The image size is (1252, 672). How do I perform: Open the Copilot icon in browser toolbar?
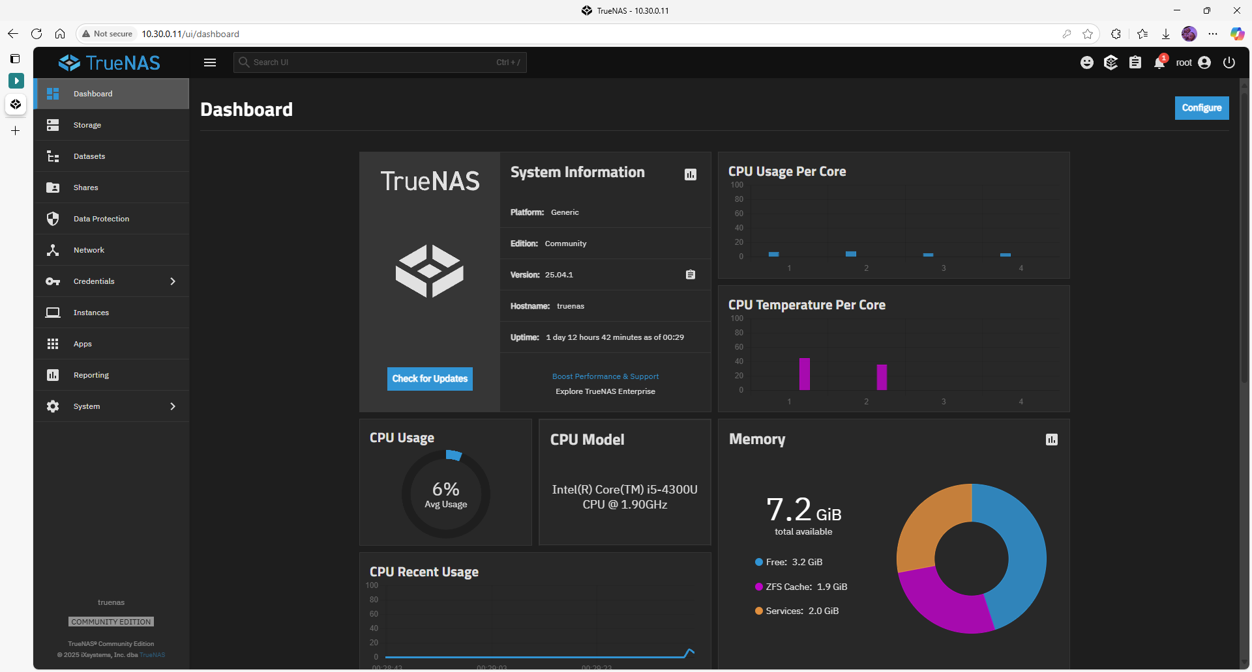[1237, 34]
